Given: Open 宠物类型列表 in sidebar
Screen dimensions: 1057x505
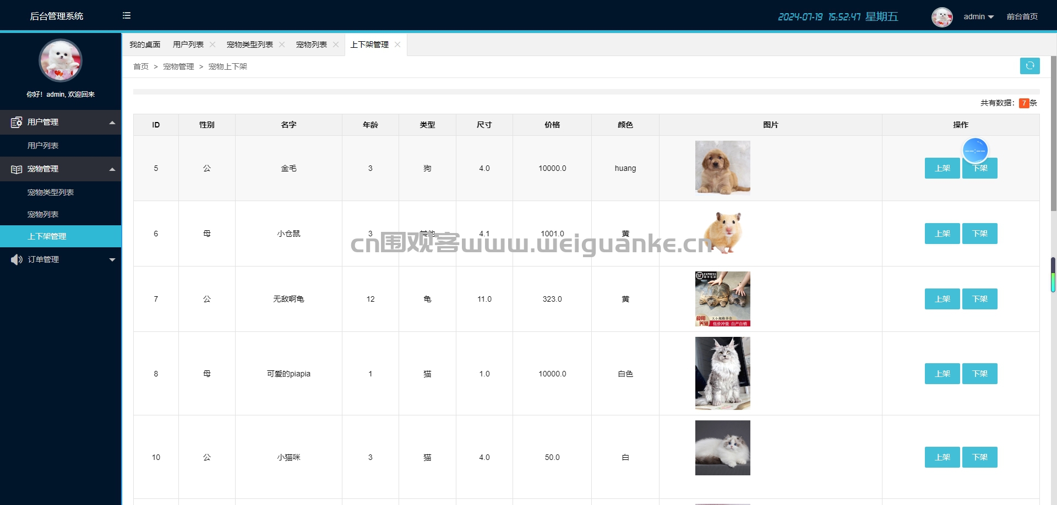Looking at the screenshot, I should (x=61, y=192).
